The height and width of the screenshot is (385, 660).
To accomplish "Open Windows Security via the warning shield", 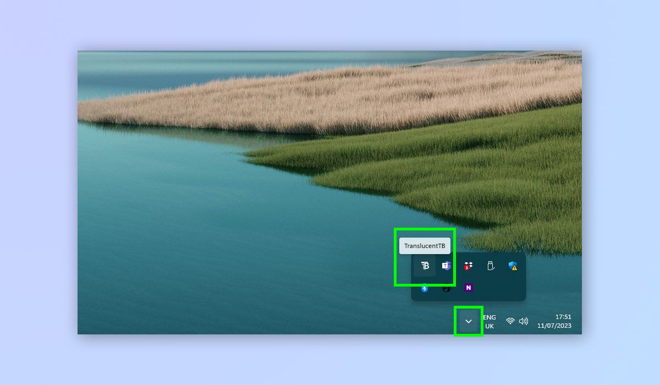I will [512, 266].
